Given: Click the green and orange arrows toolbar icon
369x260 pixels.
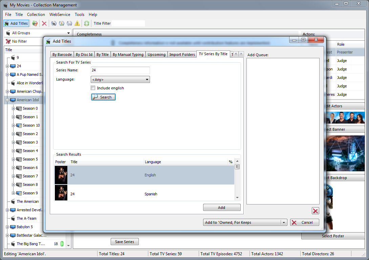Looking at the screenshot, I should pyautogui.click(x=35, y=23).
